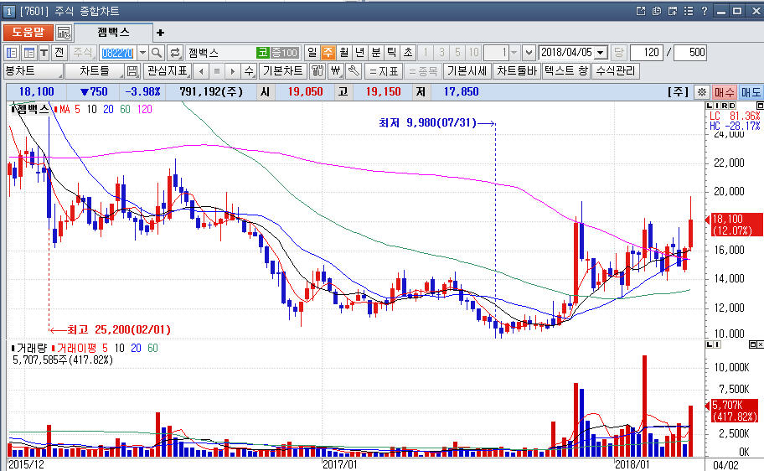764x471 pixels.
Task: Click the stock code search magnifier icon
Action: (156, 52)
